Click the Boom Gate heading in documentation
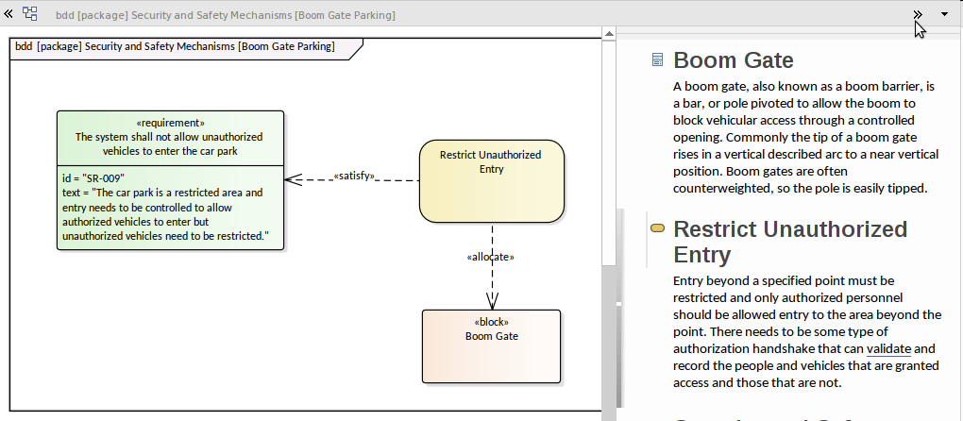 point(734,60)
